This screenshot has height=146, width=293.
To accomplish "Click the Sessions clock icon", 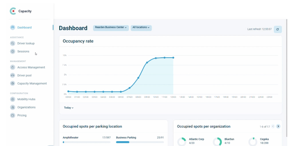I will [13, 52].
